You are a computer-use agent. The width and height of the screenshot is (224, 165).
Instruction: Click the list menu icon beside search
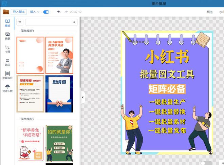coord(20,22)
